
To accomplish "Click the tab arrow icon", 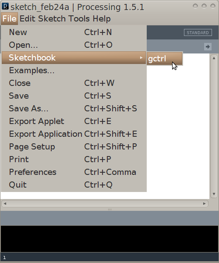I will point(208,46).
